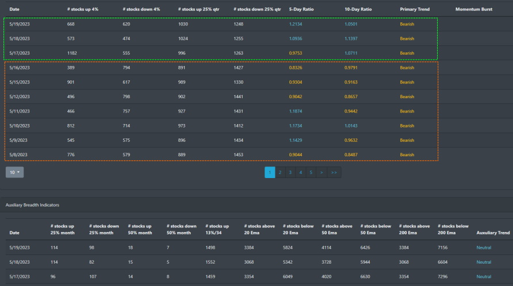Click the 10-Day Ratio value 0.8657

point(351,96)
